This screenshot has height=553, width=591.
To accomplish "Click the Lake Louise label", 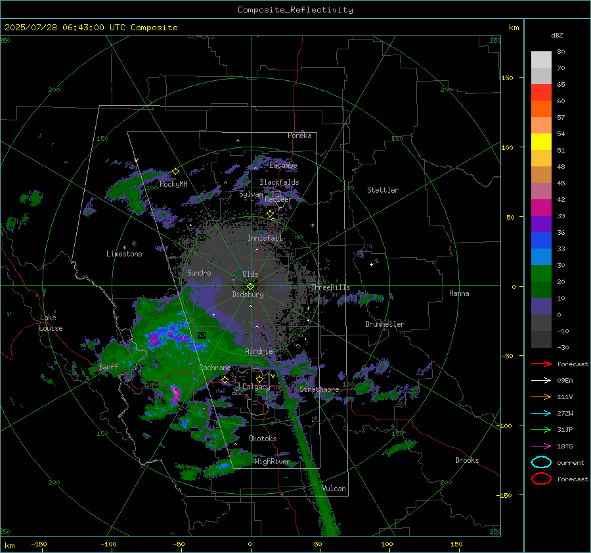I will tap(51, 323).
